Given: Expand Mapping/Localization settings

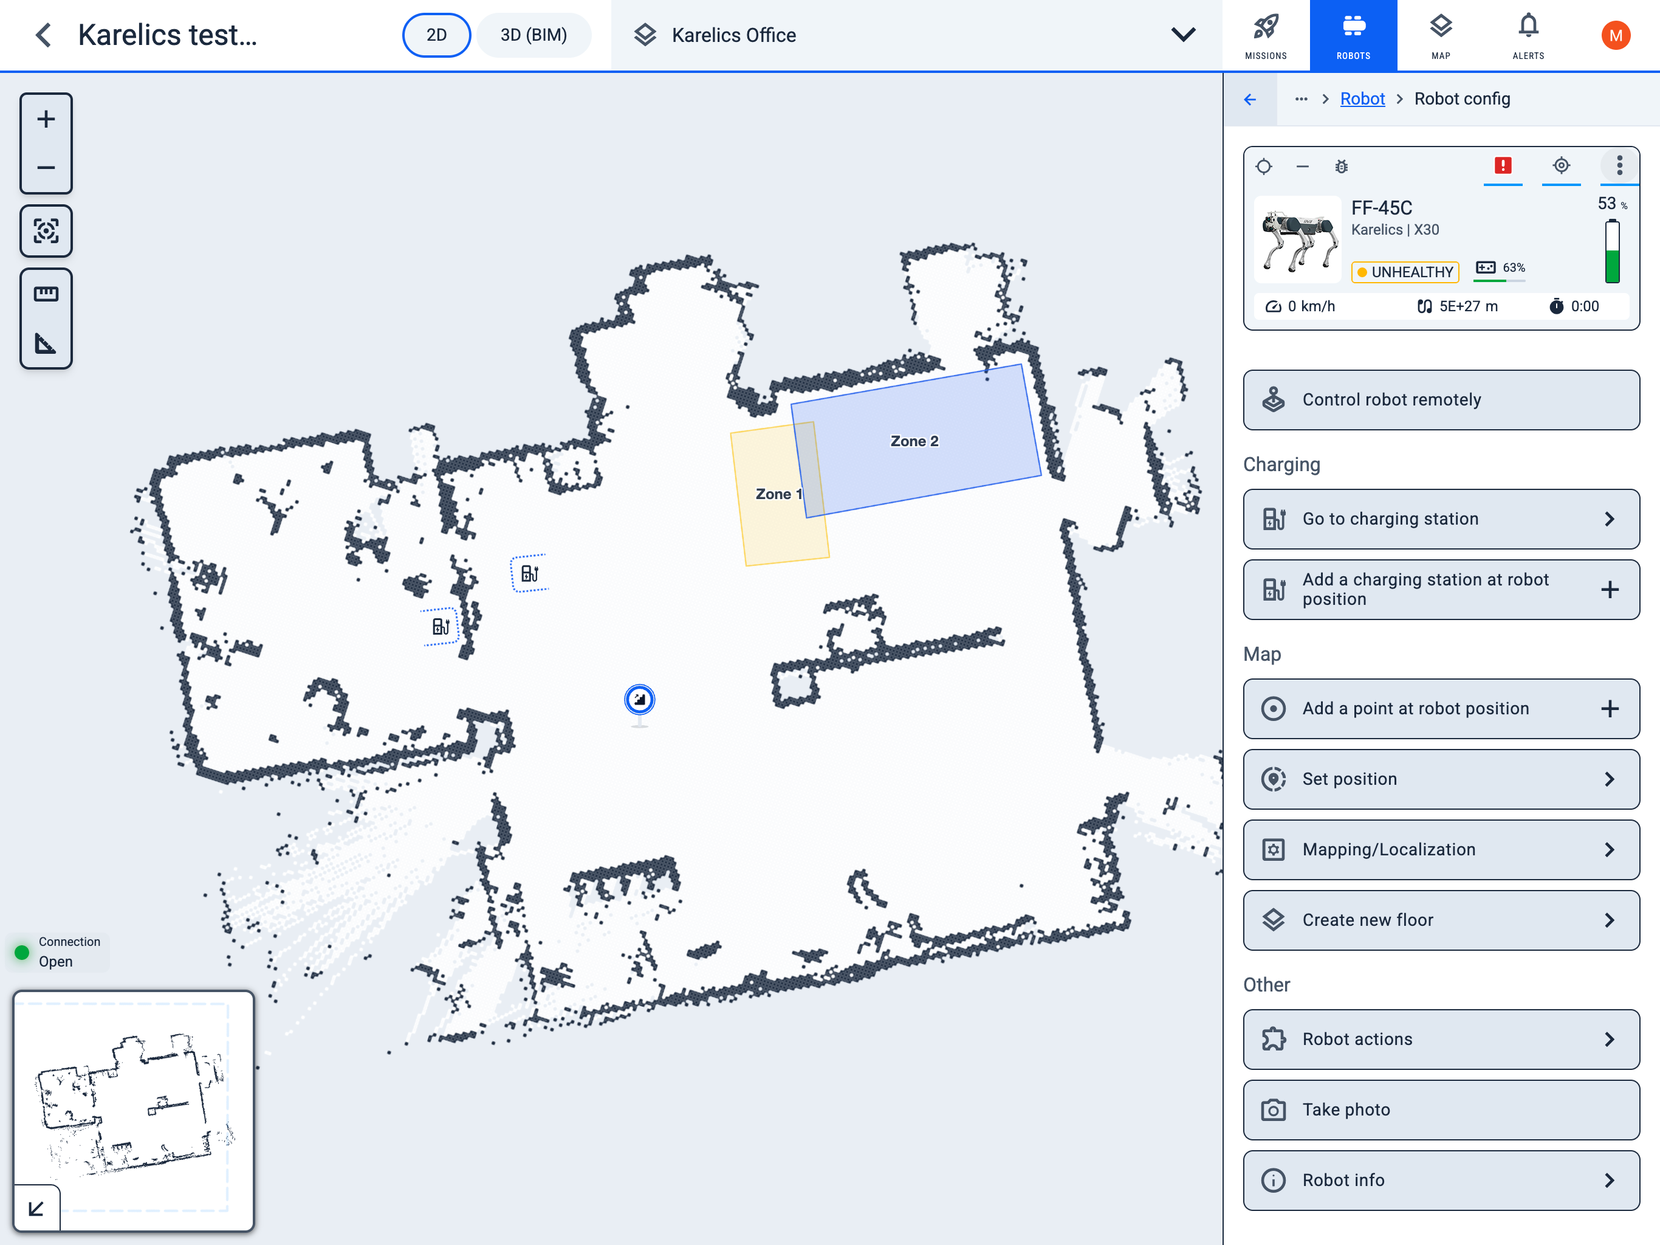Looking at the screenshot, I should pos(1440,849).
